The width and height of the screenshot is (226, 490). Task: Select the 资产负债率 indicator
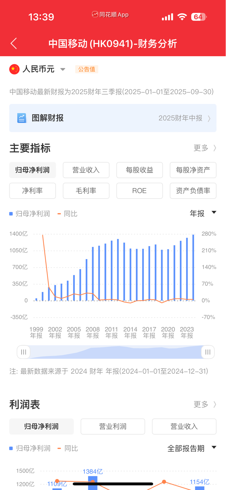tap(193, 191)
